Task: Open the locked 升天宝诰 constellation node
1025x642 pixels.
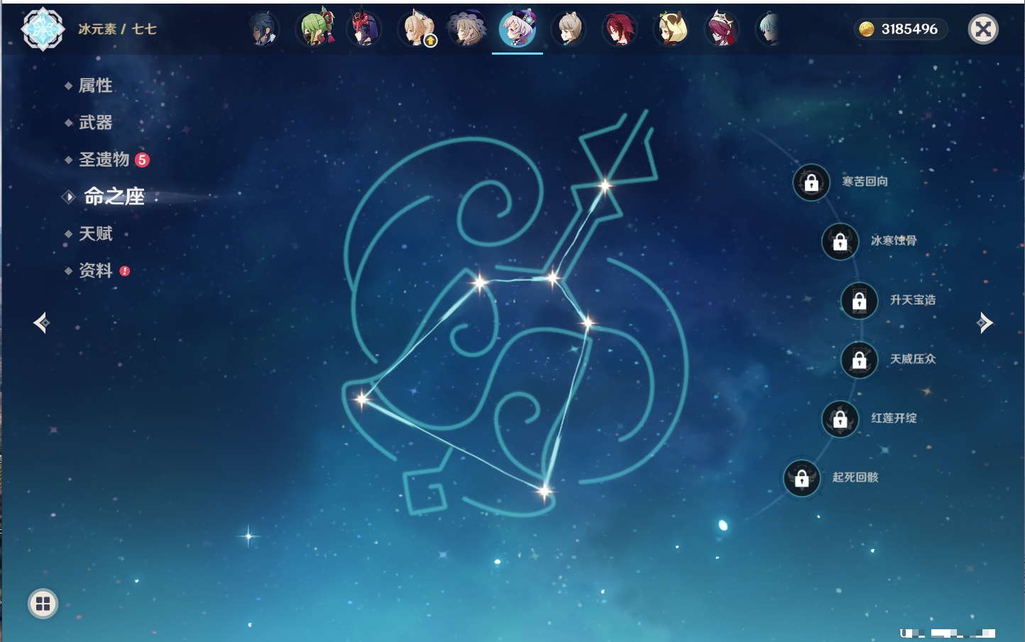Action: (860, 301)
